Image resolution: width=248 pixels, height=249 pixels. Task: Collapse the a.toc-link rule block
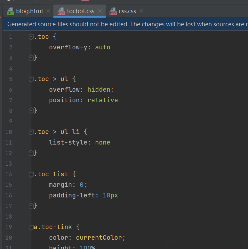coord(31,227)
